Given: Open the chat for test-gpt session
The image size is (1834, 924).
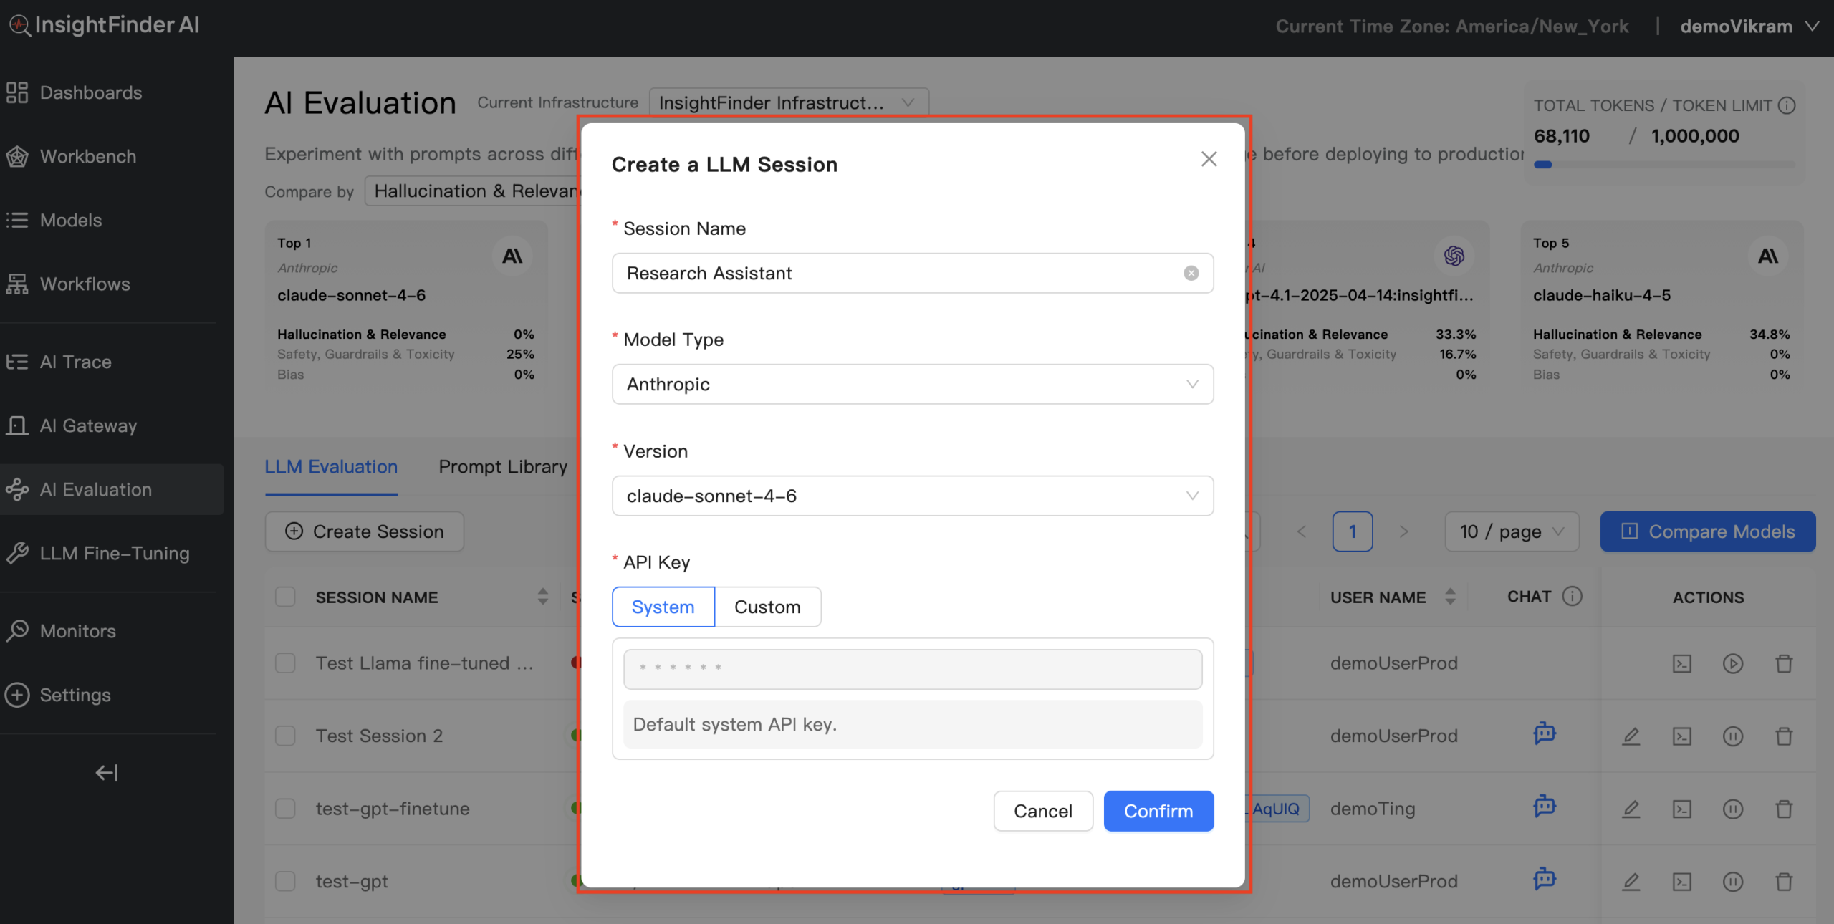Looking at the screenshot, I should [1545, 880].
